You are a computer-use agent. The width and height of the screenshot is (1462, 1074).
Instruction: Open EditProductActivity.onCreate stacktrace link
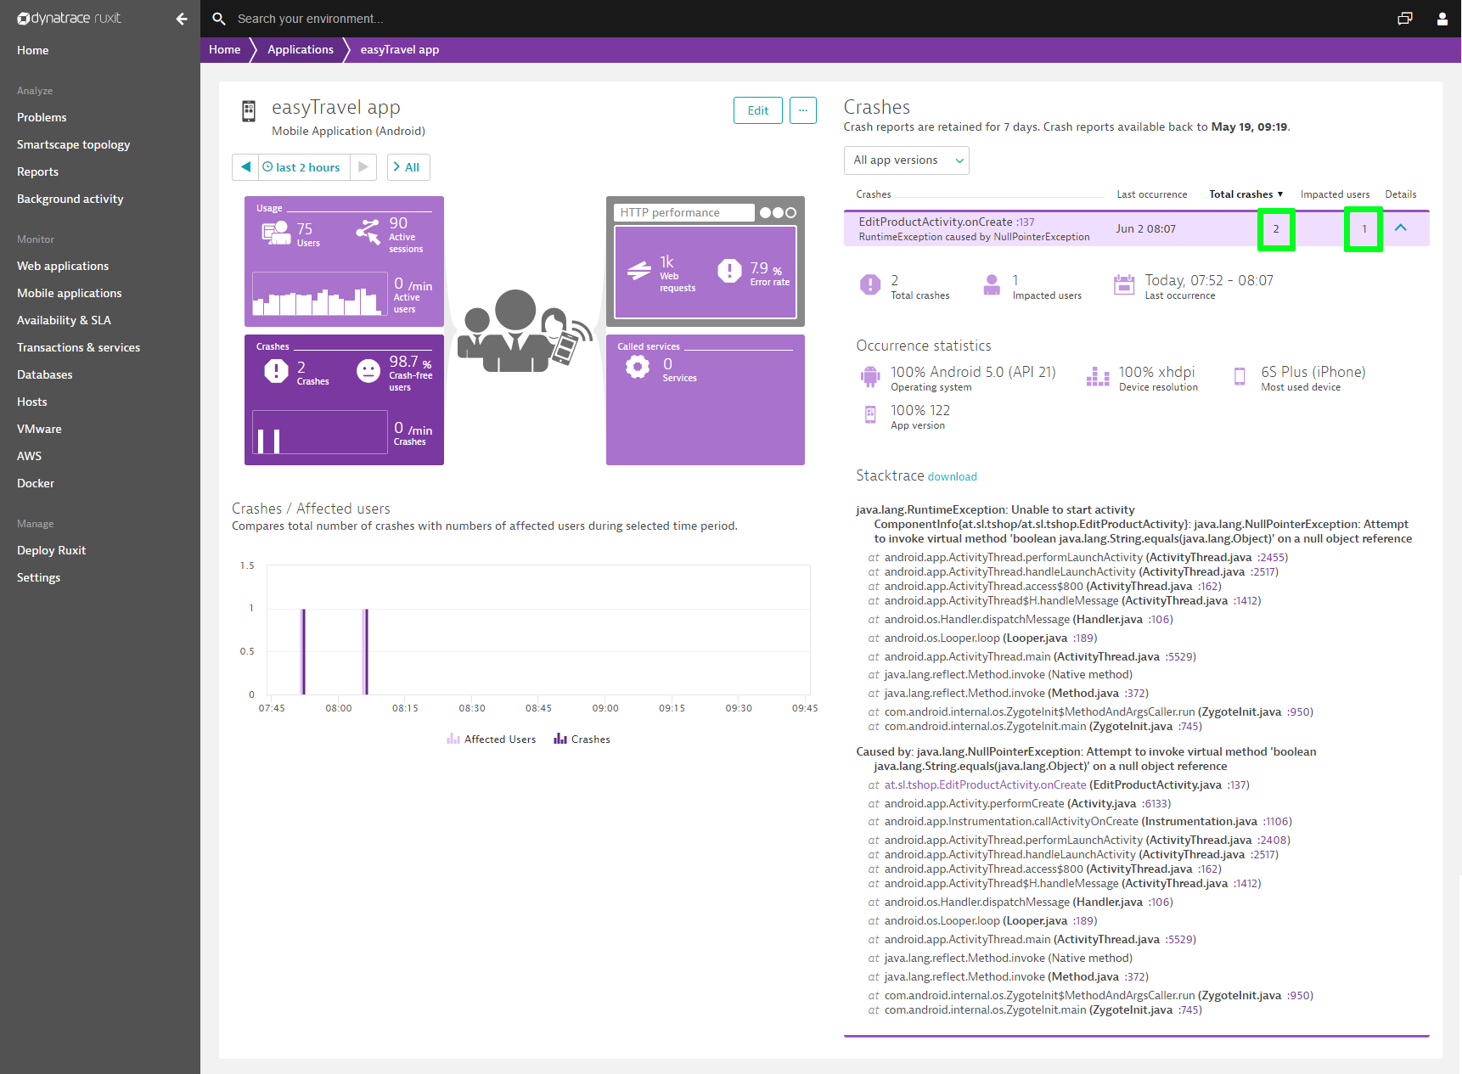985,785
